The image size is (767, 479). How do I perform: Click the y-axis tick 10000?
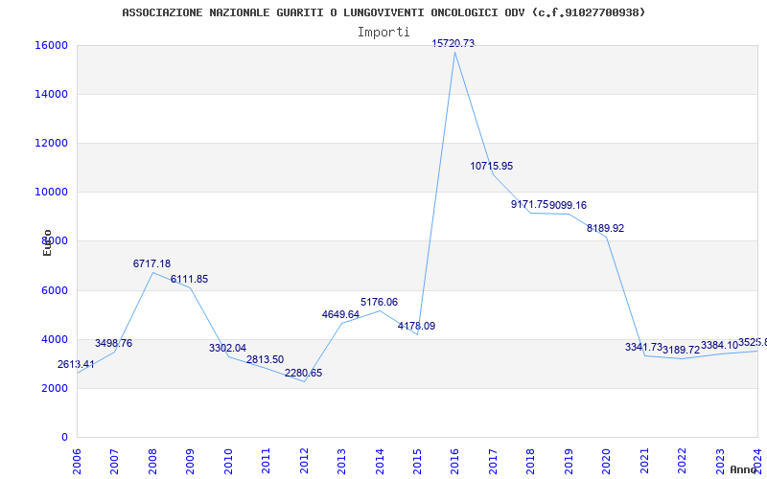click(51, 193)
